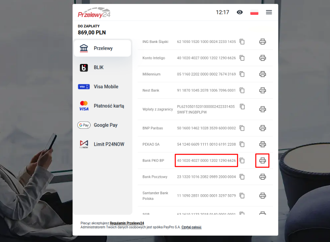330x242 pixels.
Task: Select the BLIK payment method
Action: point(103,67)
